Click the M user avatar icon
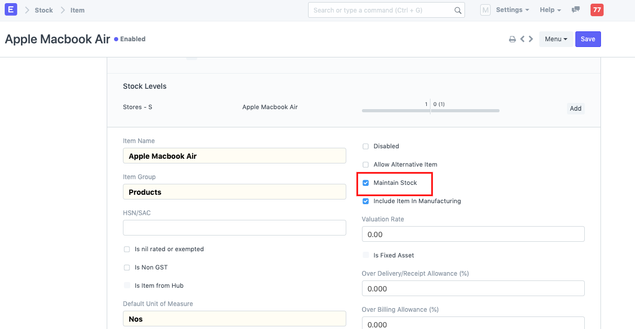This screenshot has width=635, height=329. pyautogui.click(x=485, y=10)
